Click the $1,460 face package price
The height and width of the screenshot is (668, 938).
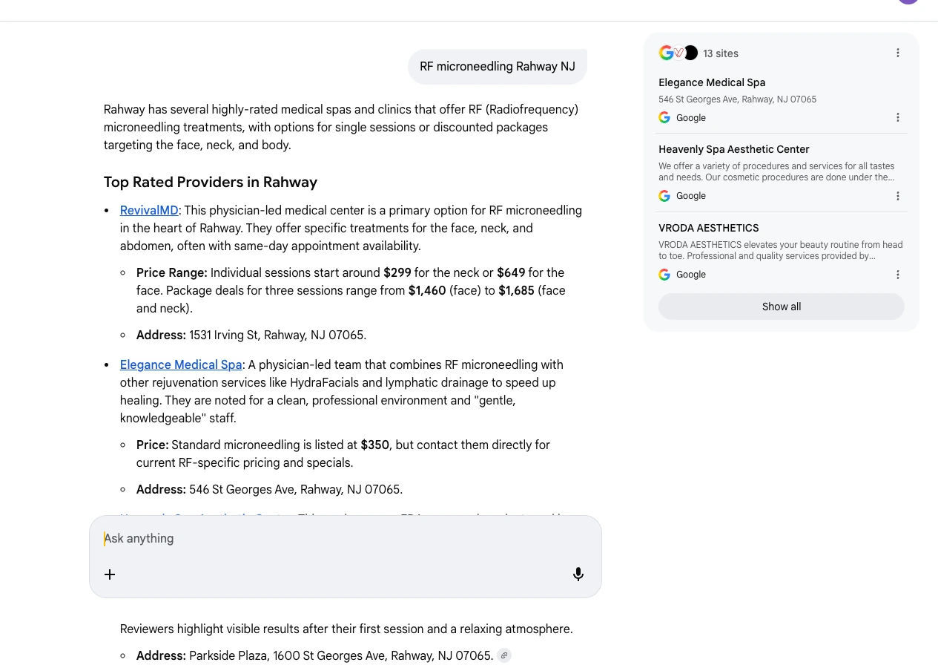tap(427, 290)
